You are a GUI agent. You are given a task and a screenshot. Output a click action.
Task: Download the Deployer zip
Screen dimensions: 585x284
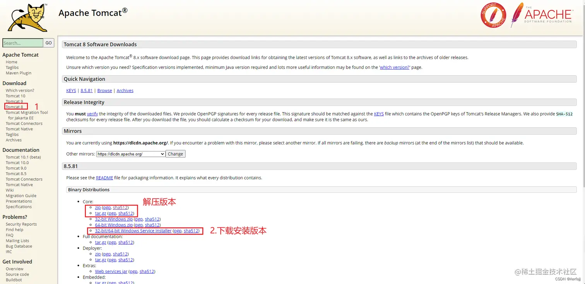click(98, 254)
